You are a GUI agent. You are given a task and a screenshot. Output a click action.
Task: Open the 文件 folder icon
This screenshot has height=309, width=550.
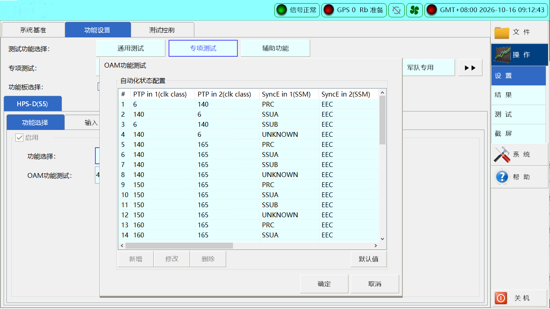[x=502, y=32]
